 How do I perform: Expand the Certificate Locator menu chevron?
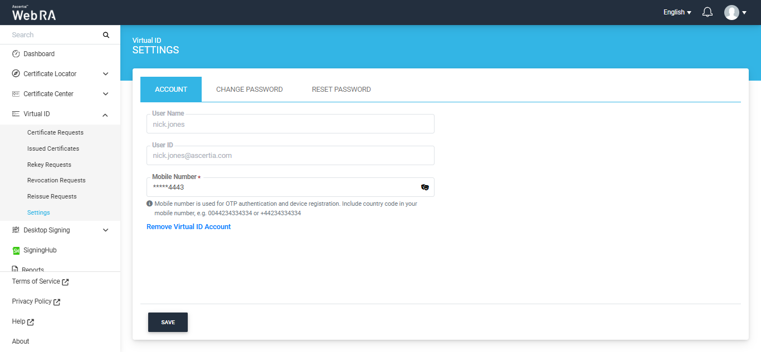(x=106, y=74)
